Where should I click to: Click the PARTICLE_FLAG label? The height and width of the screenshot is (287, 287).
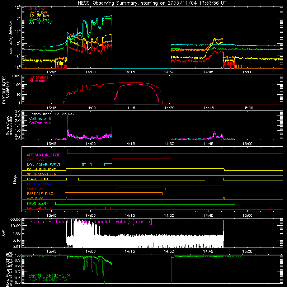(x=40, y=194)
